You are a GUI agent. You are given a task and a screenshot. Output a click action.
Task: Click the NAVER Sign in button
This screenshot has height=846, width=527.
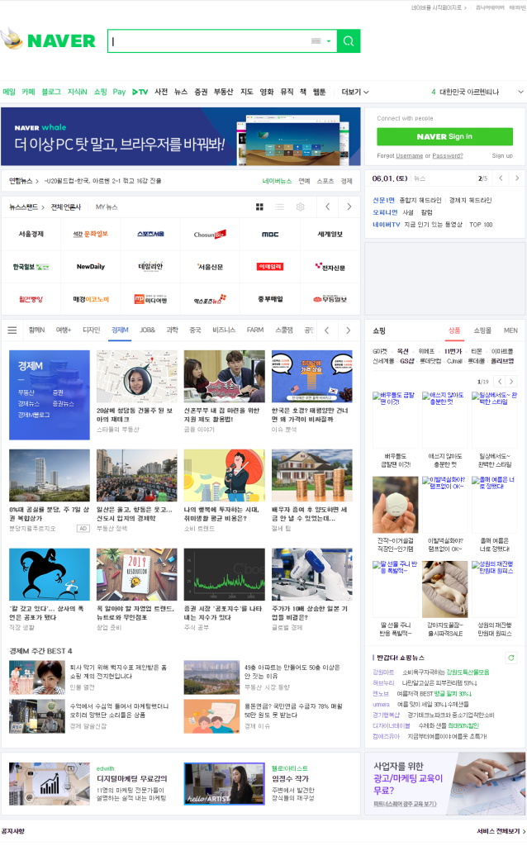click(x=444, y=136)
